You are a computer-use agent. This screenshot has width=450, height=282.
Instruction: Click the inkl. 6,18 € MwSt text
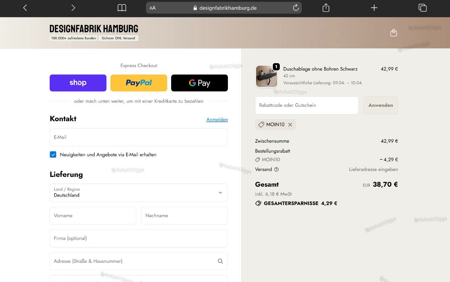tap(273, 194)
